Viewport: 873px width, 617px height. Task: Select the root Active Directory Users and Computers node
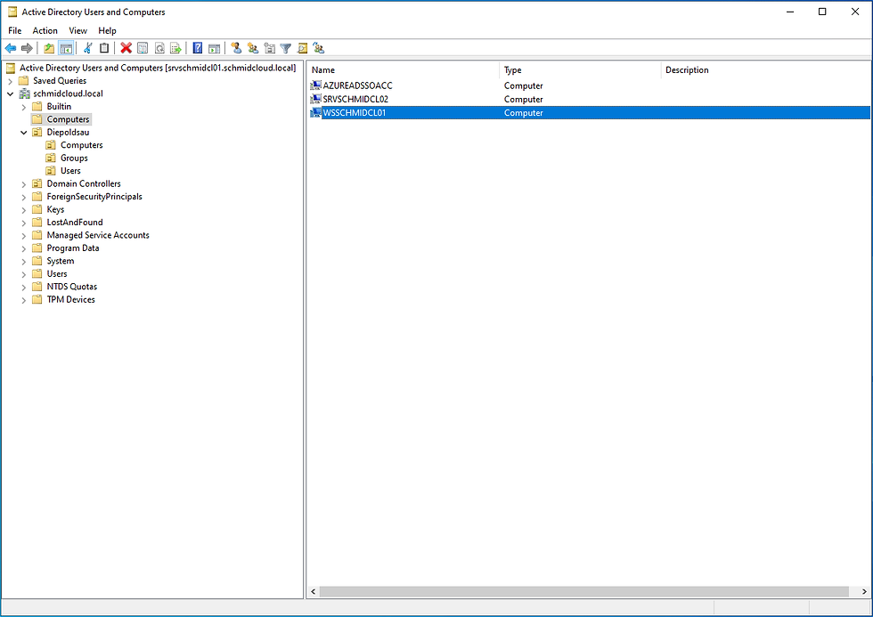[x=158, y=68]
